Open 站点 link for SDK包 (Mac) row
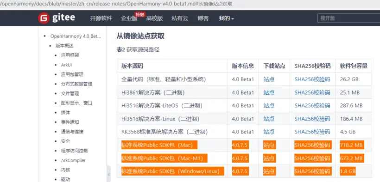This screenshot has width=380, height=182. 269,145
